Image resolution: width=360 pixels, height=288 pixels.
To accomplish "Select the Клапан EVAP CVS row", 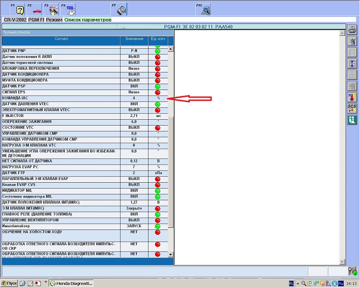I will pyautogui.click(x=85, y=185).
